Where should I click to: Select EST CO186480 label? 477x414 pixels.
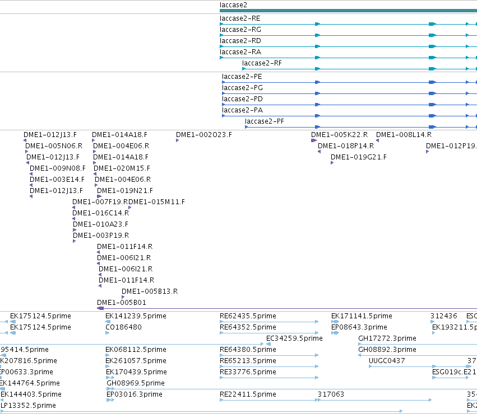tap(123, 328)
